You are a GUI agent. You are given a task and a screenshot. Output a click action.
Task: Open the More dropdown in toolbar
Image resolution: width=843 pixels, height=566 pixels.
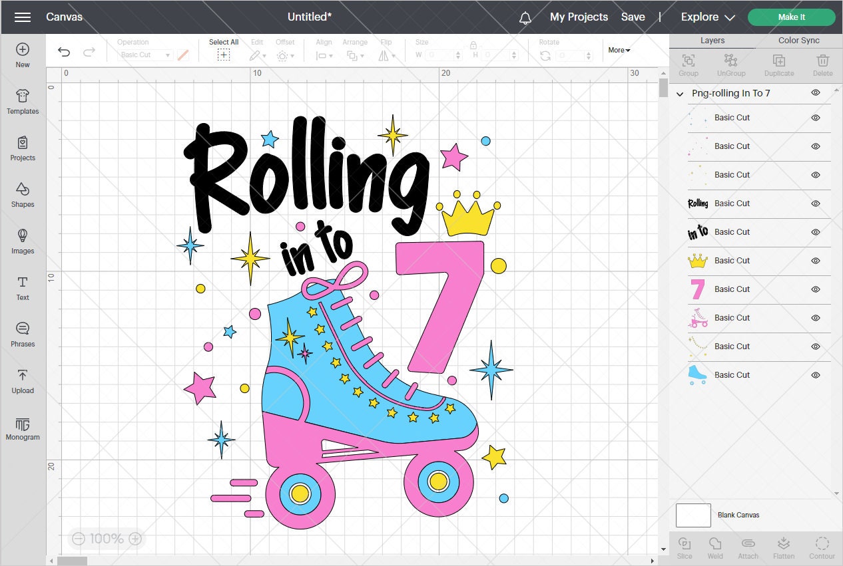click(619, 50)
